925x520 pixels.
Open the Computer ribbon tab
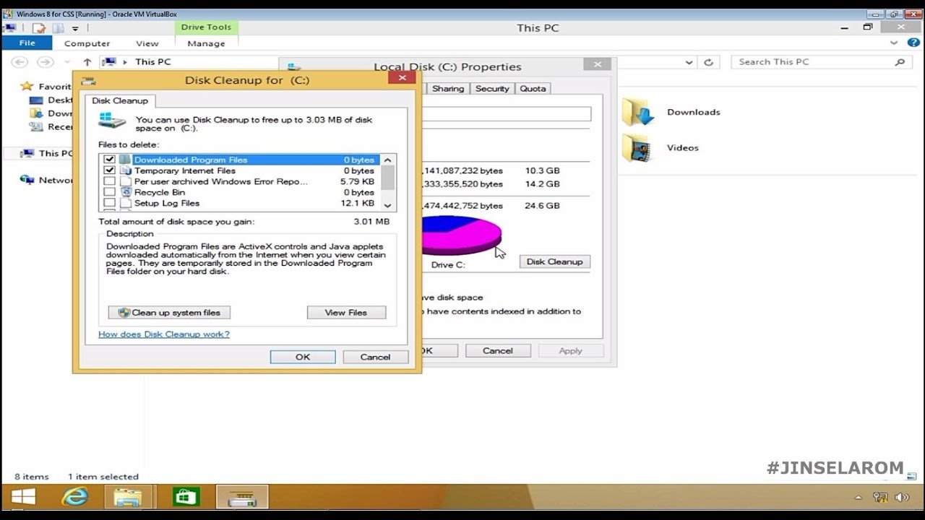(87, 43)
